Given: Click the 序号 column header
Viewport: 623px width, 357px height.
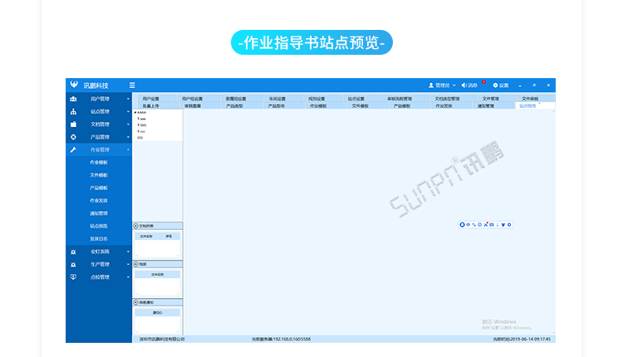Looking at the screenshot, I should pos(169,237).
